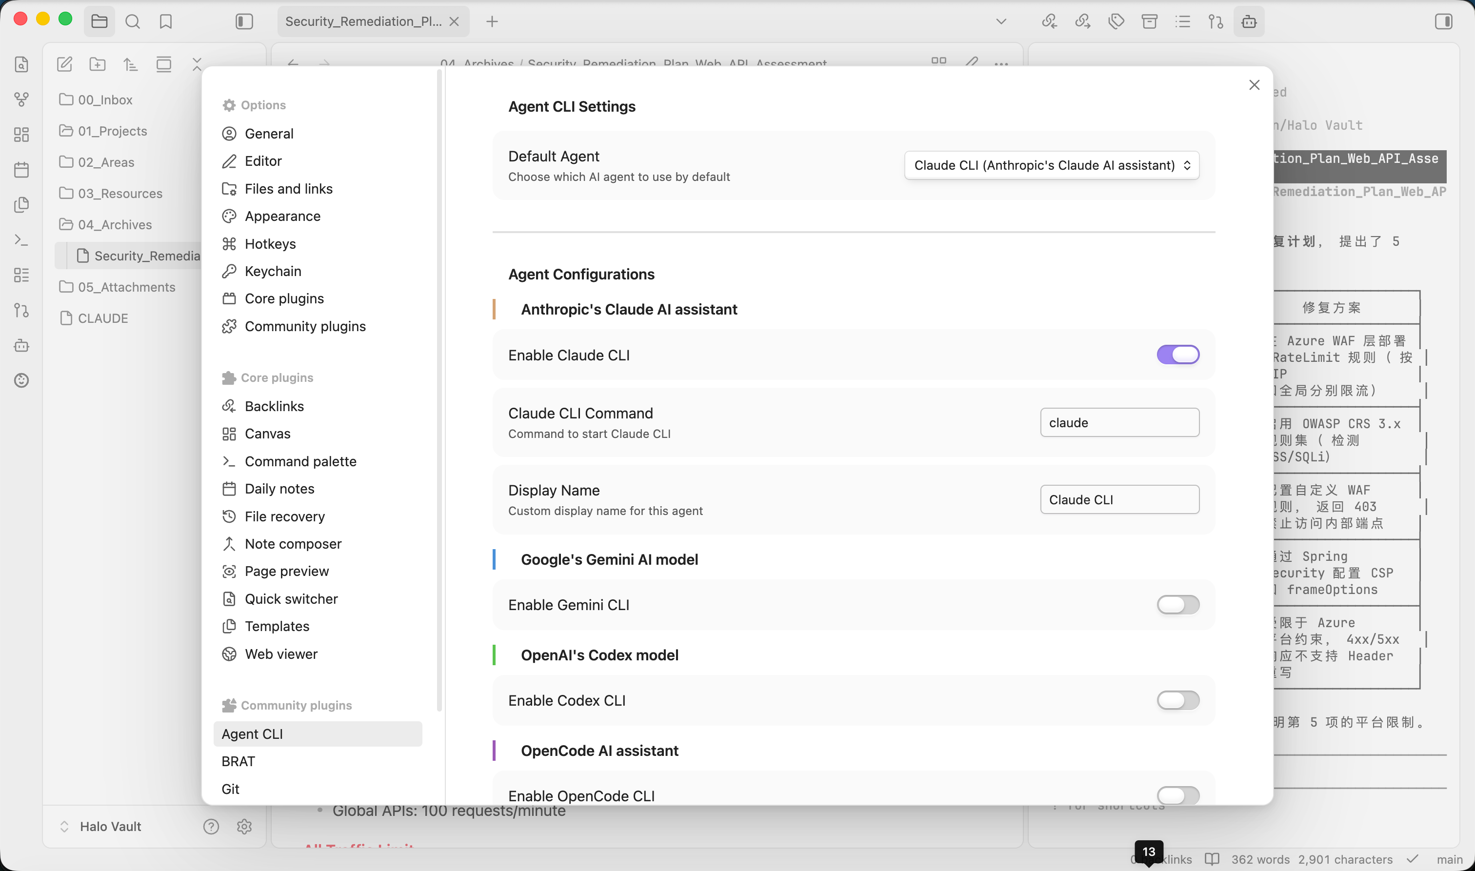This screenshot has height=871, width=1475.
Task: Enable the Gemini CLI toggle
Action: [1177, 605]
